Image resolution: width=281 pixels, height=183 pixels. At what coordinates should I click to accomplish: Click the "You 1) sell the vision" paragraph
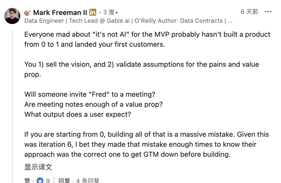click(x=142, y=69)
